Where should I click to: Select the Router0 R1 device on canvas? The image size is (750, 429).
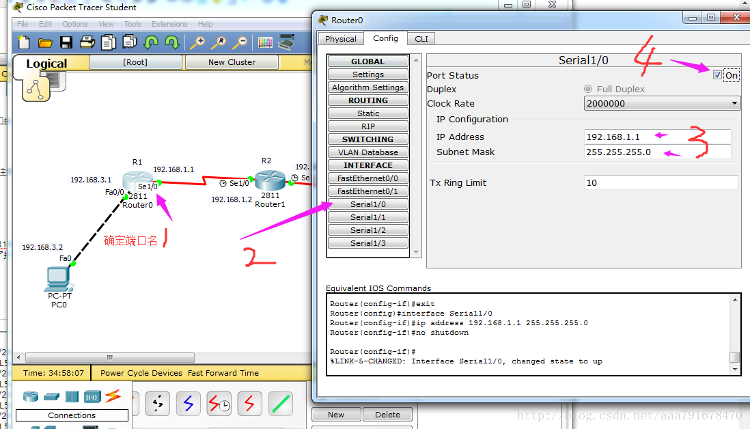click(x=137, y=182)
